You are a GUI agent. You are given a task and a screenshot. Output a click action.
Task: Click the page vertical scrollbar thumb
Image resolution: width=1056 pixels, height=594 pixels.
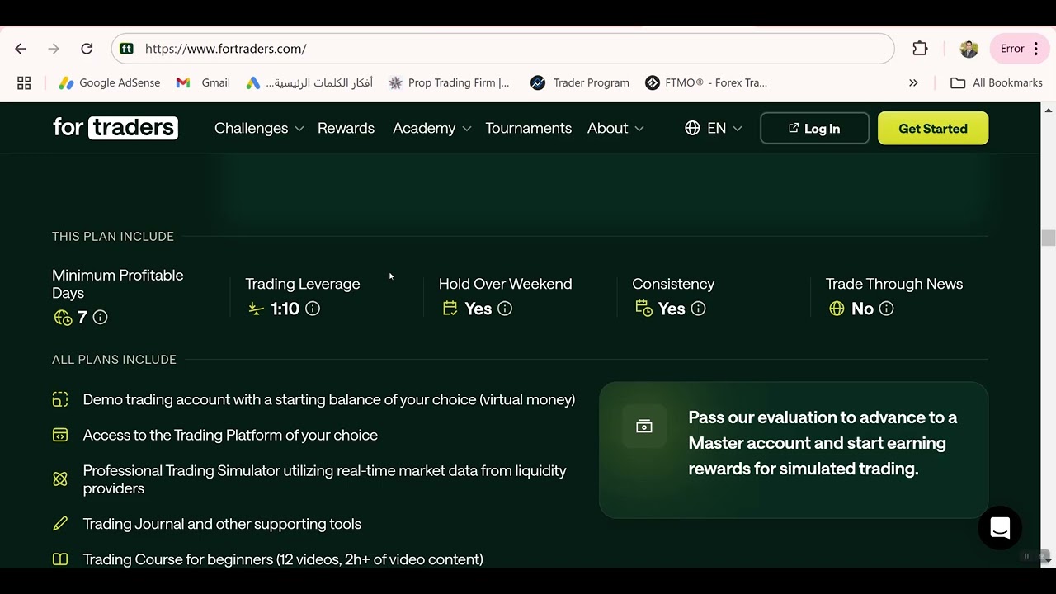pos(1049,238)
